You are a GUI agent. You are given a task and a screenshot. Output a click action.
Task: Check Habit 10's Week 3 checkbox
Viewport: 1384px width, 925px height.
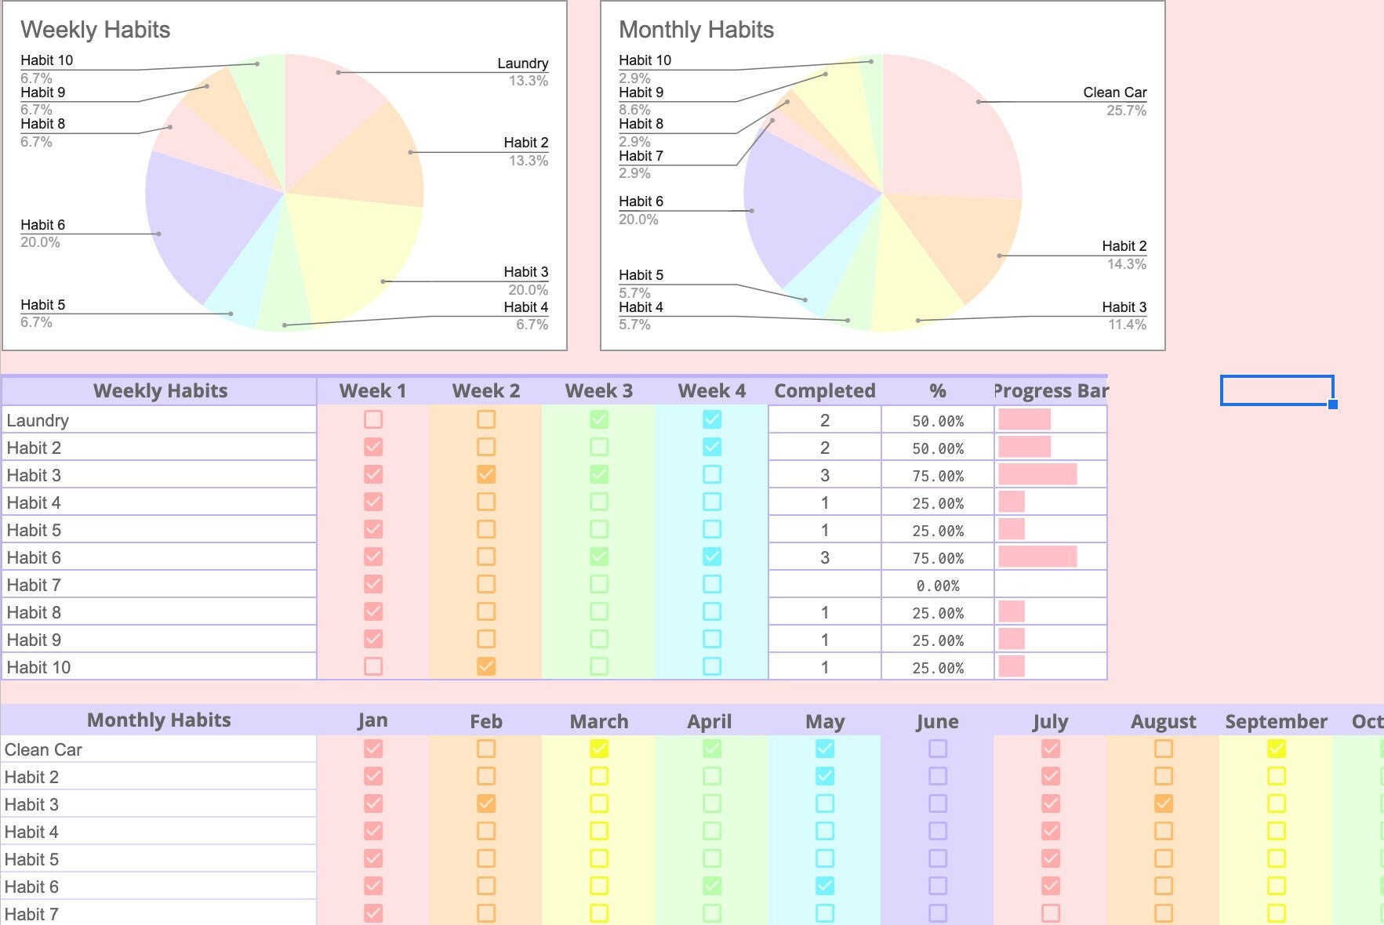(x=598, y=666)
